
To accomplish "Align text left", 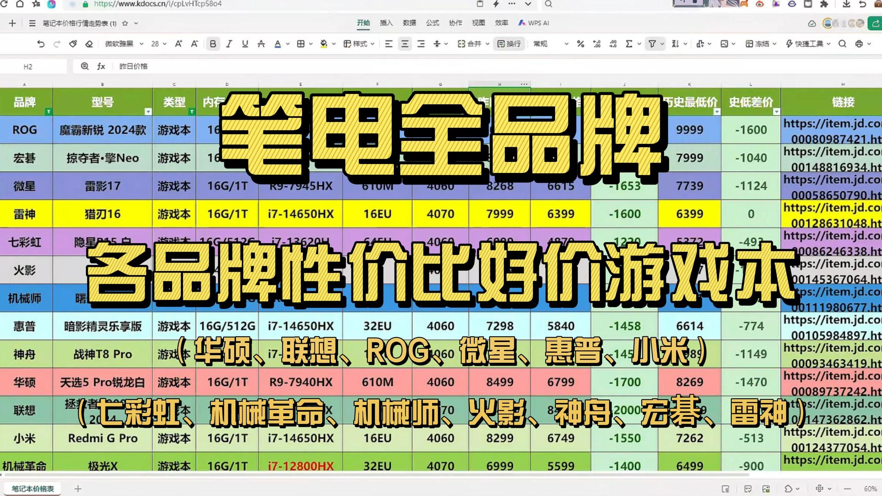I will coord(389,44).
